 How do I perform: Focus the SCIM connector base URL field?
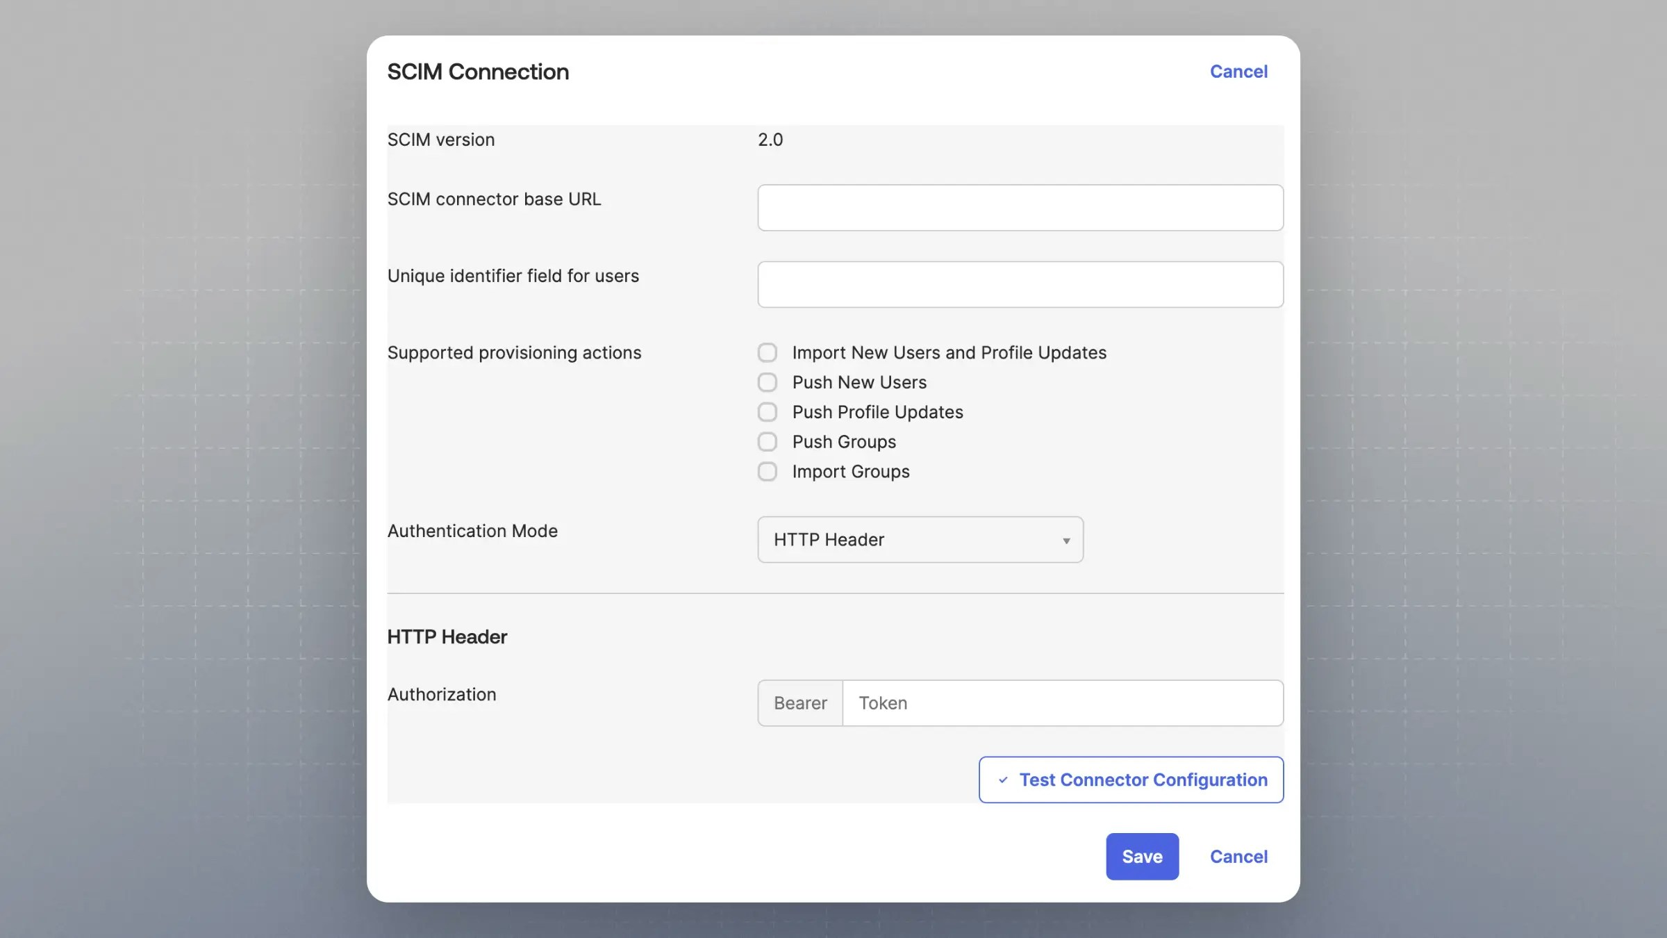1020,208
